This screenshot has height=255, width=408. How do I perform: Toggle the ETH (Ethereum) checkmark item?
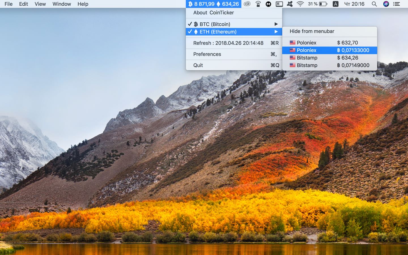tap(234, 32)
